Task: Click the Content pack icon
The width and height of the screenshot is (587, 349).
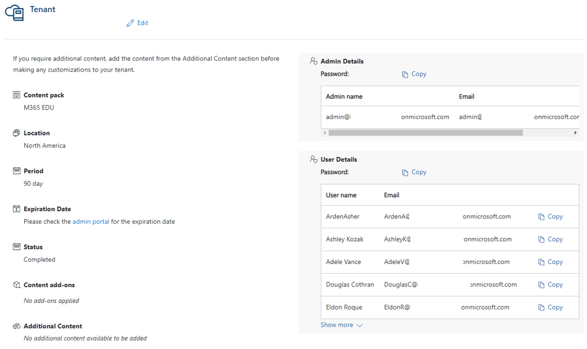Action: tap(16, 95)
